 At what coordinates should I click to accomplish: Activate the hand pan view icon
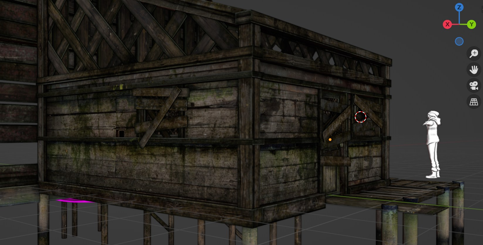tap(474, 70)
